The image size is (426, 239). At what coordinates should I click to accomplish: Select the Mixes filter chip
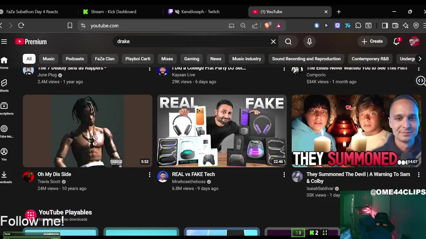[x=167, y=59]
